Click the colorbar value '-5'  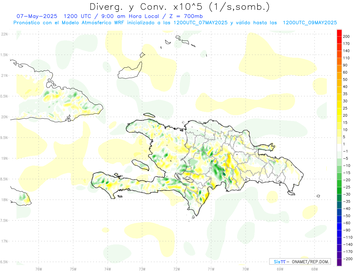(345, 158)
